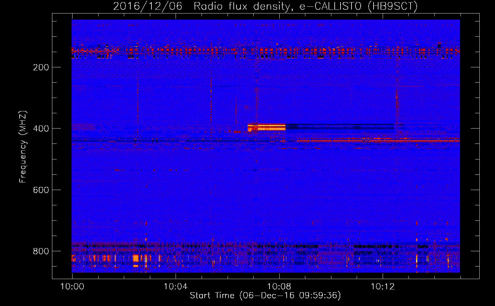The width and height of the screenshot is (495, 306).
Task: Click the '10:04' time tick label
Action: [176, 287]
